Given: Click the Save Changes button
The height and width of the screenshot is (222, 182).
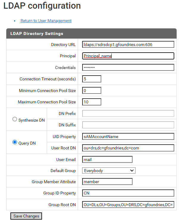Looking at the screenshot, I should click(26, 216).
